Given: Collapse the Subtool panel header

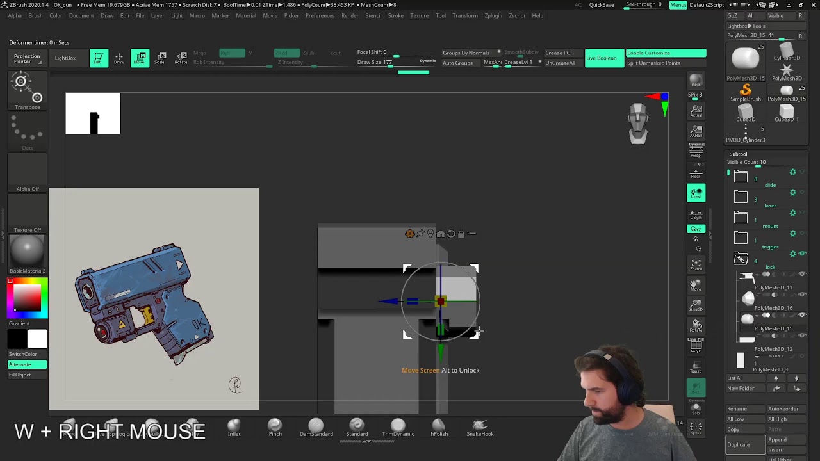Looking at the screenshot, I should [x=738, y=154].
